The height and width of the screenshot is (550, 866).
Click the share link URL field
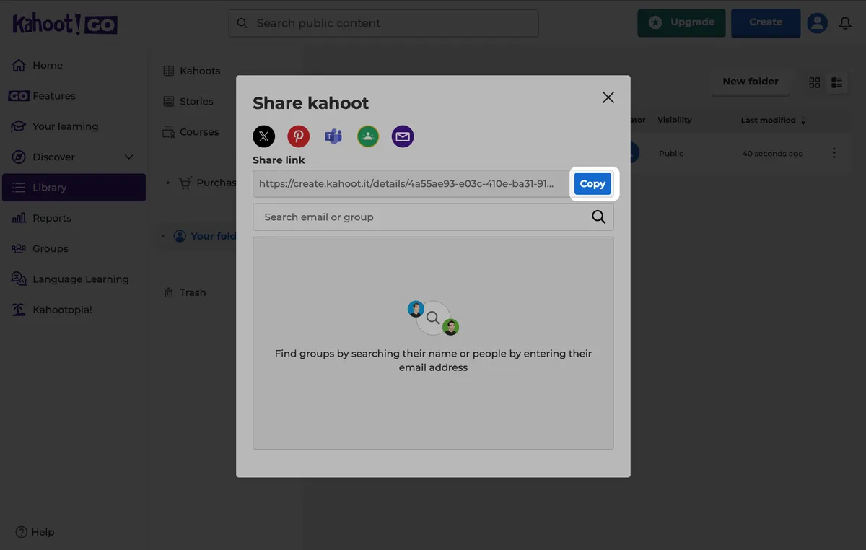click(411, 184)
